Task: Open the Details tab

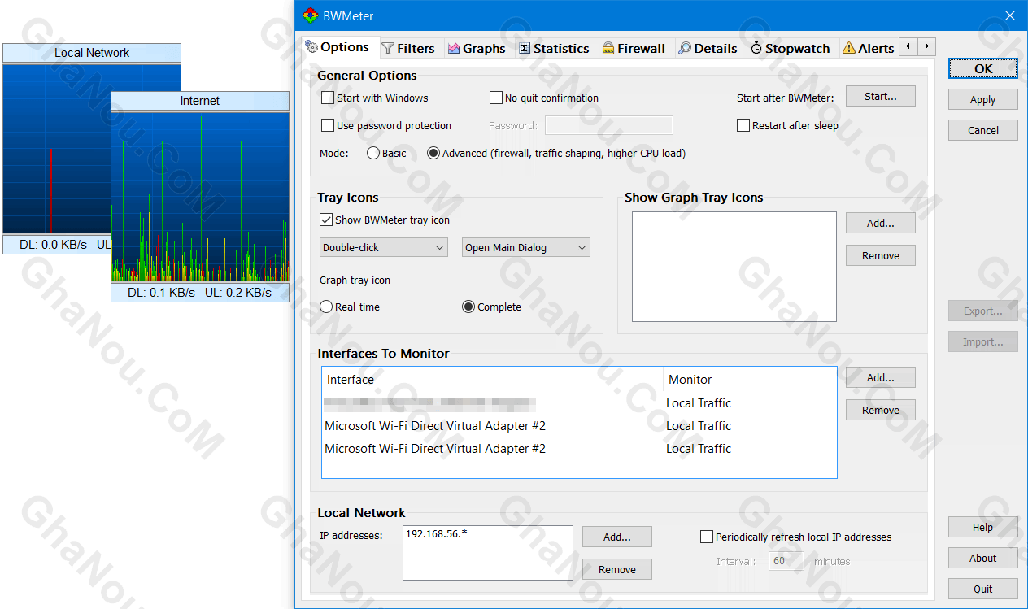Action: [x=708, y=49]
